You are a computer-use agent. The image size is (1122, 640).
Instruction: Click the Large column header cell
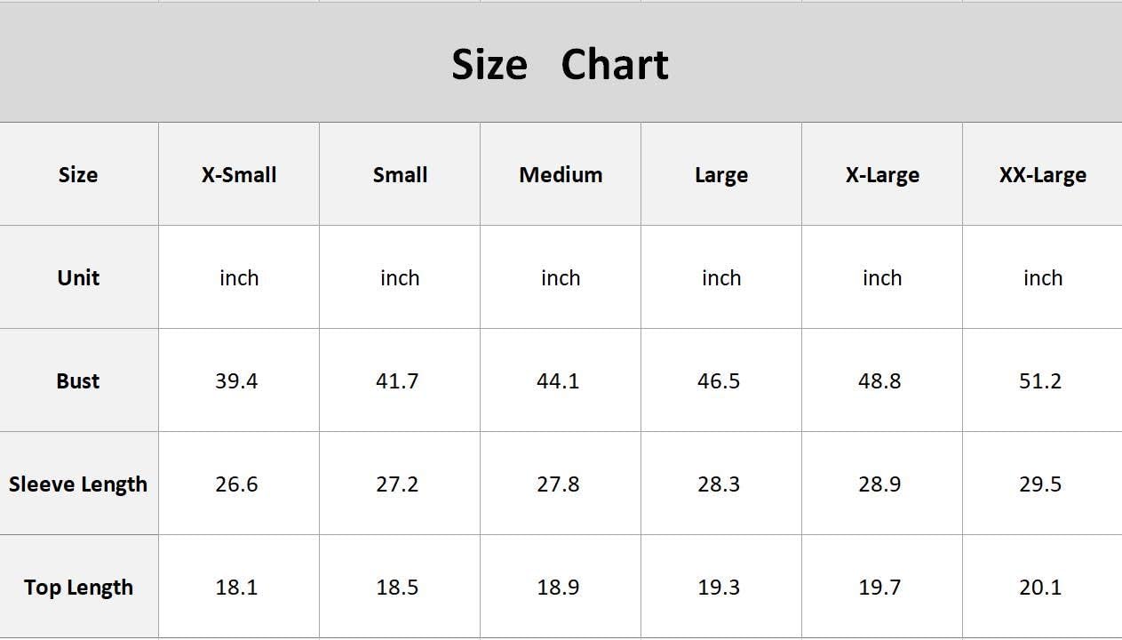721,174
